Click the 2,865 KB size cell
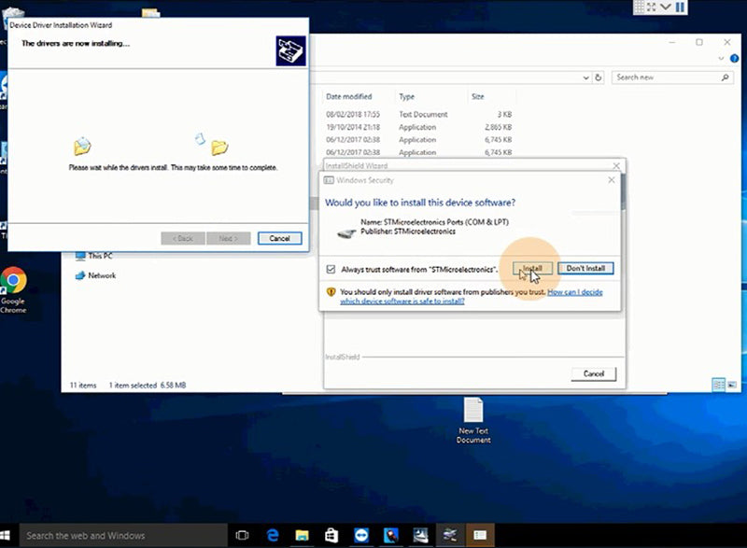Screen dimensions: 747x548 coord(498,127)
